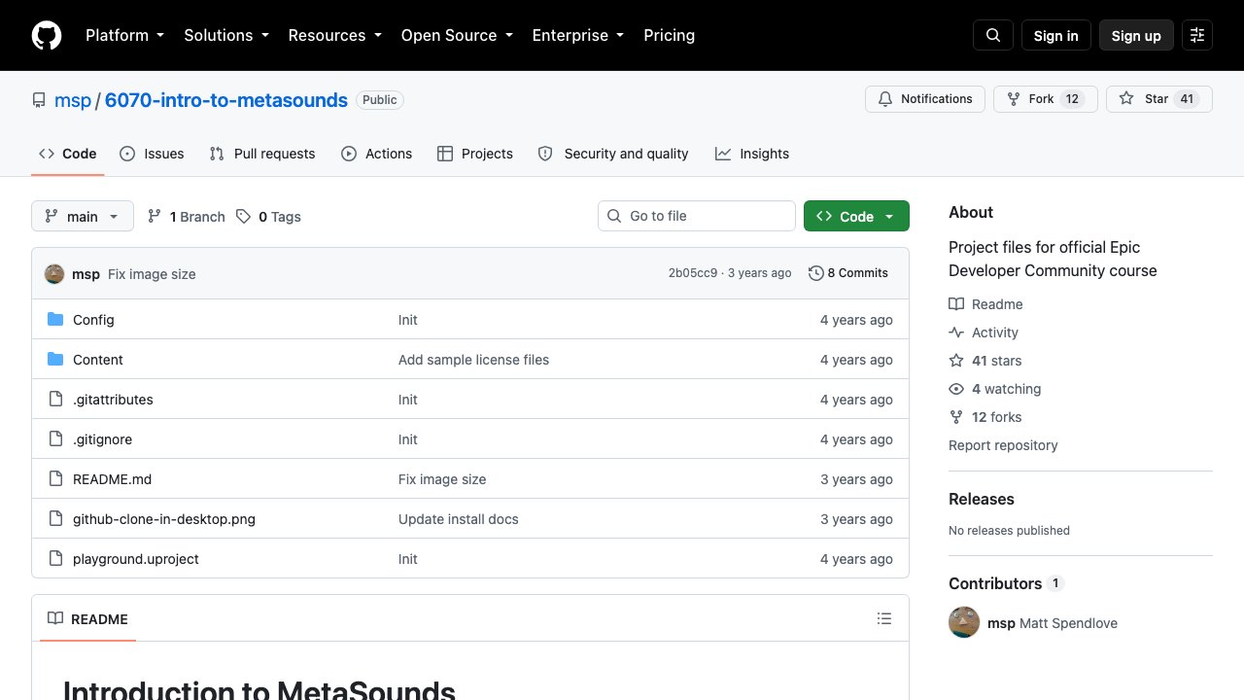Image resolution: width=1244 pixels, height=700 pixels.
Task: Switch to the Actions tab
Action: tap(377, 154)
